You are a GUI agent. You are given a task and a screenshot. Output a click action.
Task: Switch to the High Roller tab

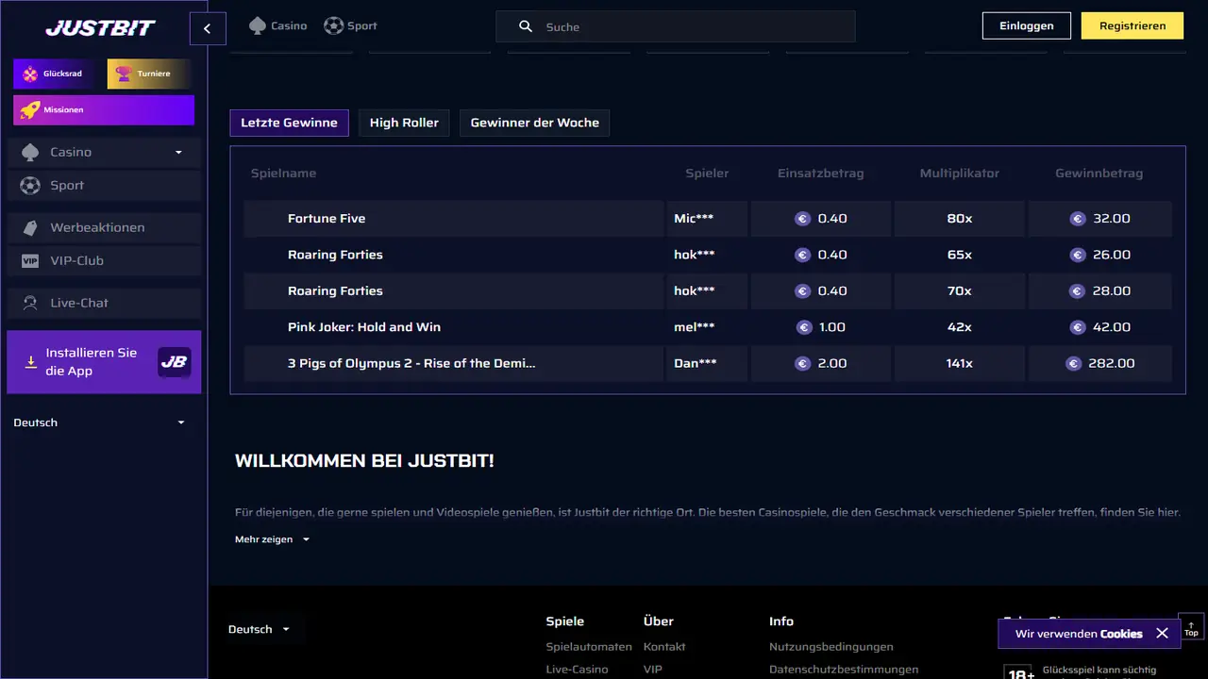(404, 123)
